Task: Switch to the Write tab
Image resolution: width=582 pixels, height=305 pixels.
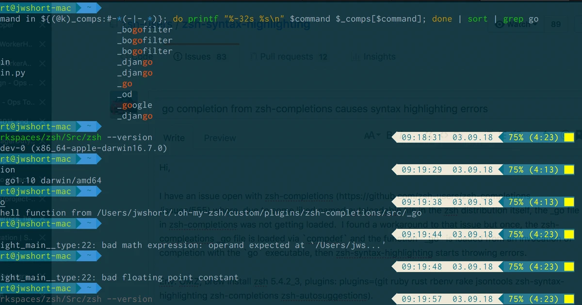Action: pyautogui.click(x=174, y=137)
